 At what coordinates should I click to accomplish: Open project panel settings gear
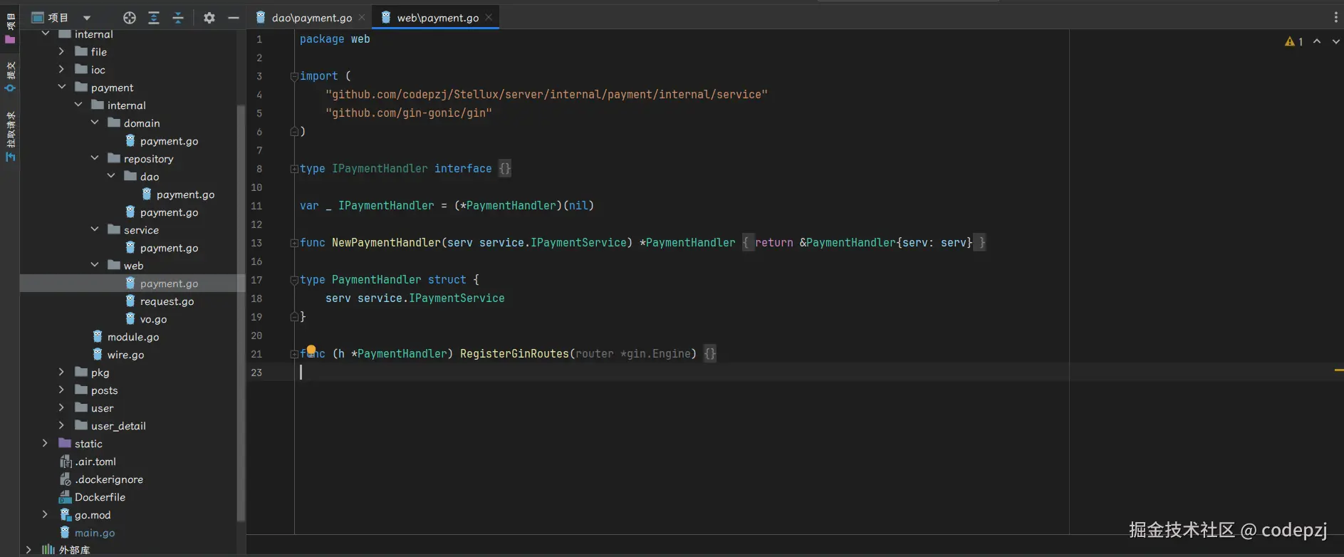click(x=209, y=18)
